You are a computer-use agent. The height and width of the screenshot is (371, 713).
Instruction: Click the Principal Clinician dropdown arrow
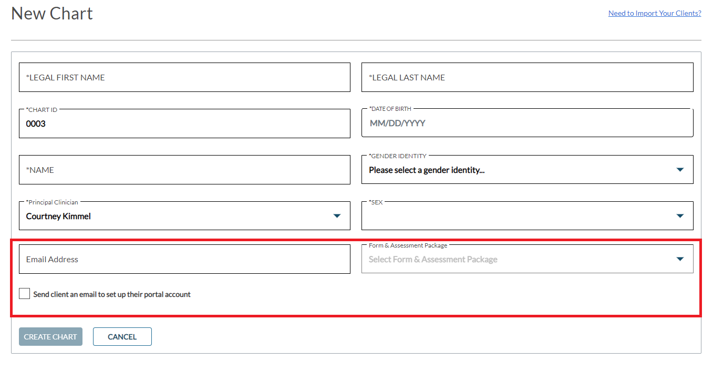click(x=337, y=216)
